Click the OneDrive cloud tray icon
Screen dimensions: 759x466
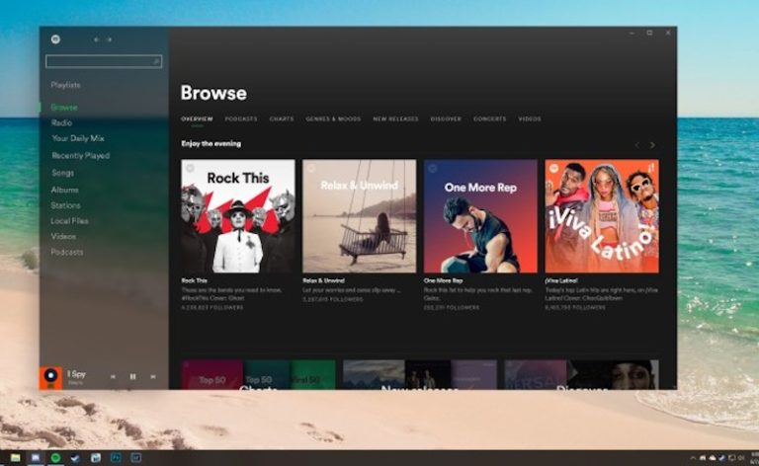click(712, 458)
